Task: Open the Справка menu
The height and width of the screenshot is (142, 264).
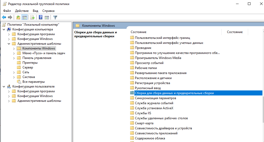Action: click(48, 11)
